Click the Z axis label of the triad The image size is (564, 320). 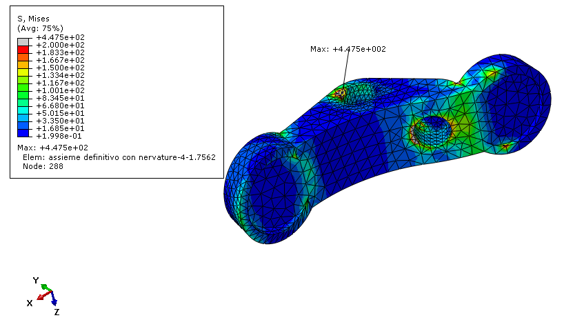coord(57,312)
